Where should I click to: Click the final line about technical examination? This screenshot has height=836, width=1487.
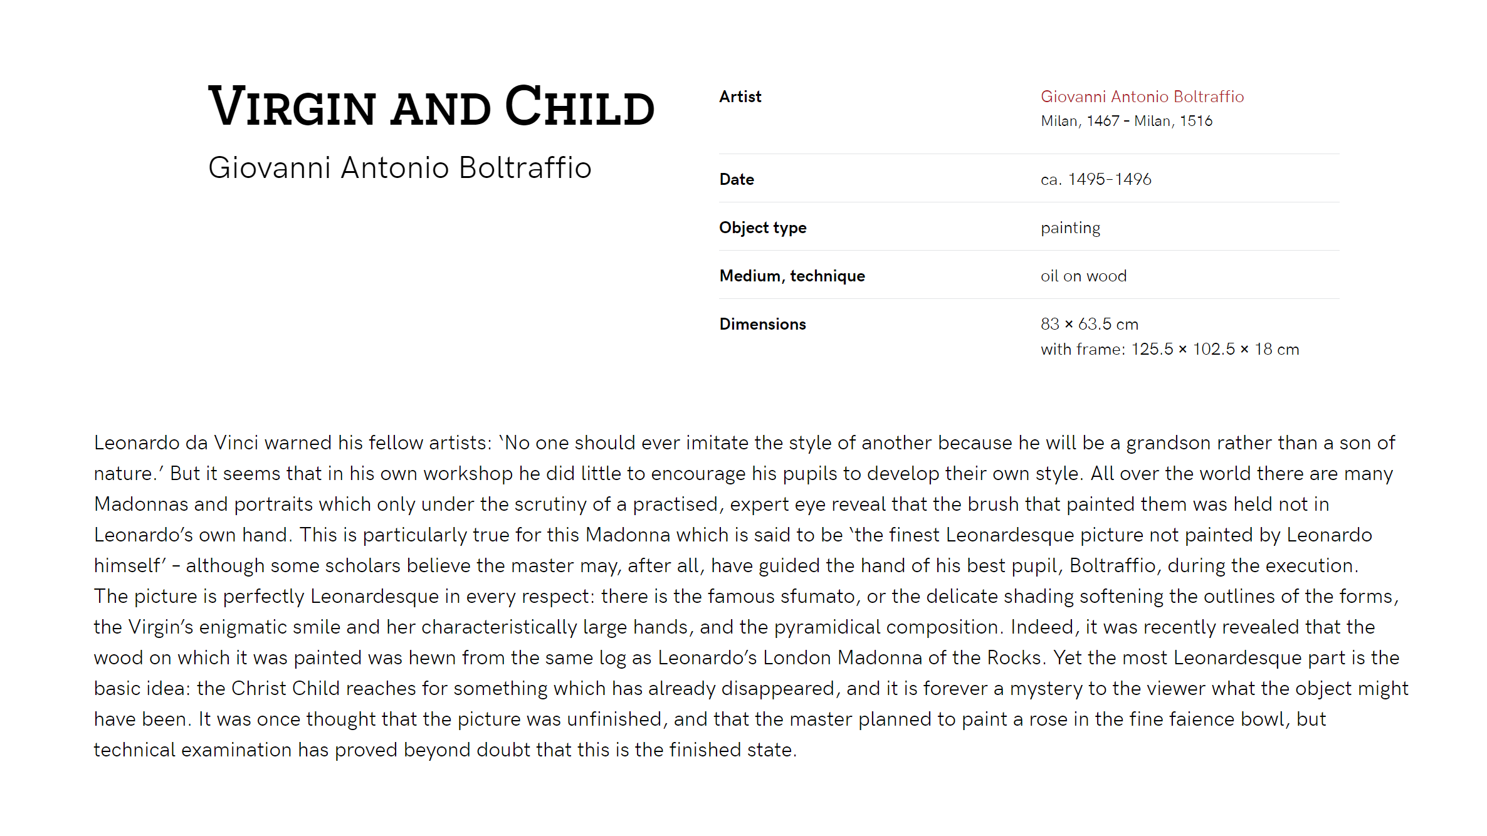click(x=445, y=750)
